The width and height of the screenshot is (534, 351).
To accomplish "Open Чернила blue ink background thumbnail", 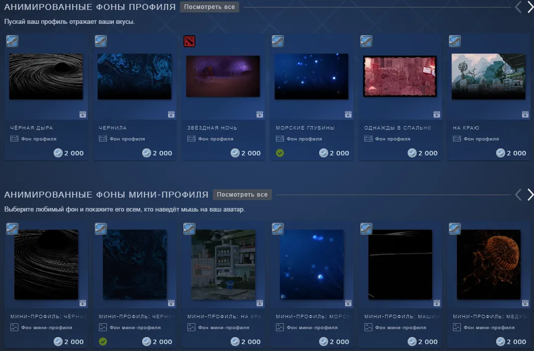I will [135, 76].
